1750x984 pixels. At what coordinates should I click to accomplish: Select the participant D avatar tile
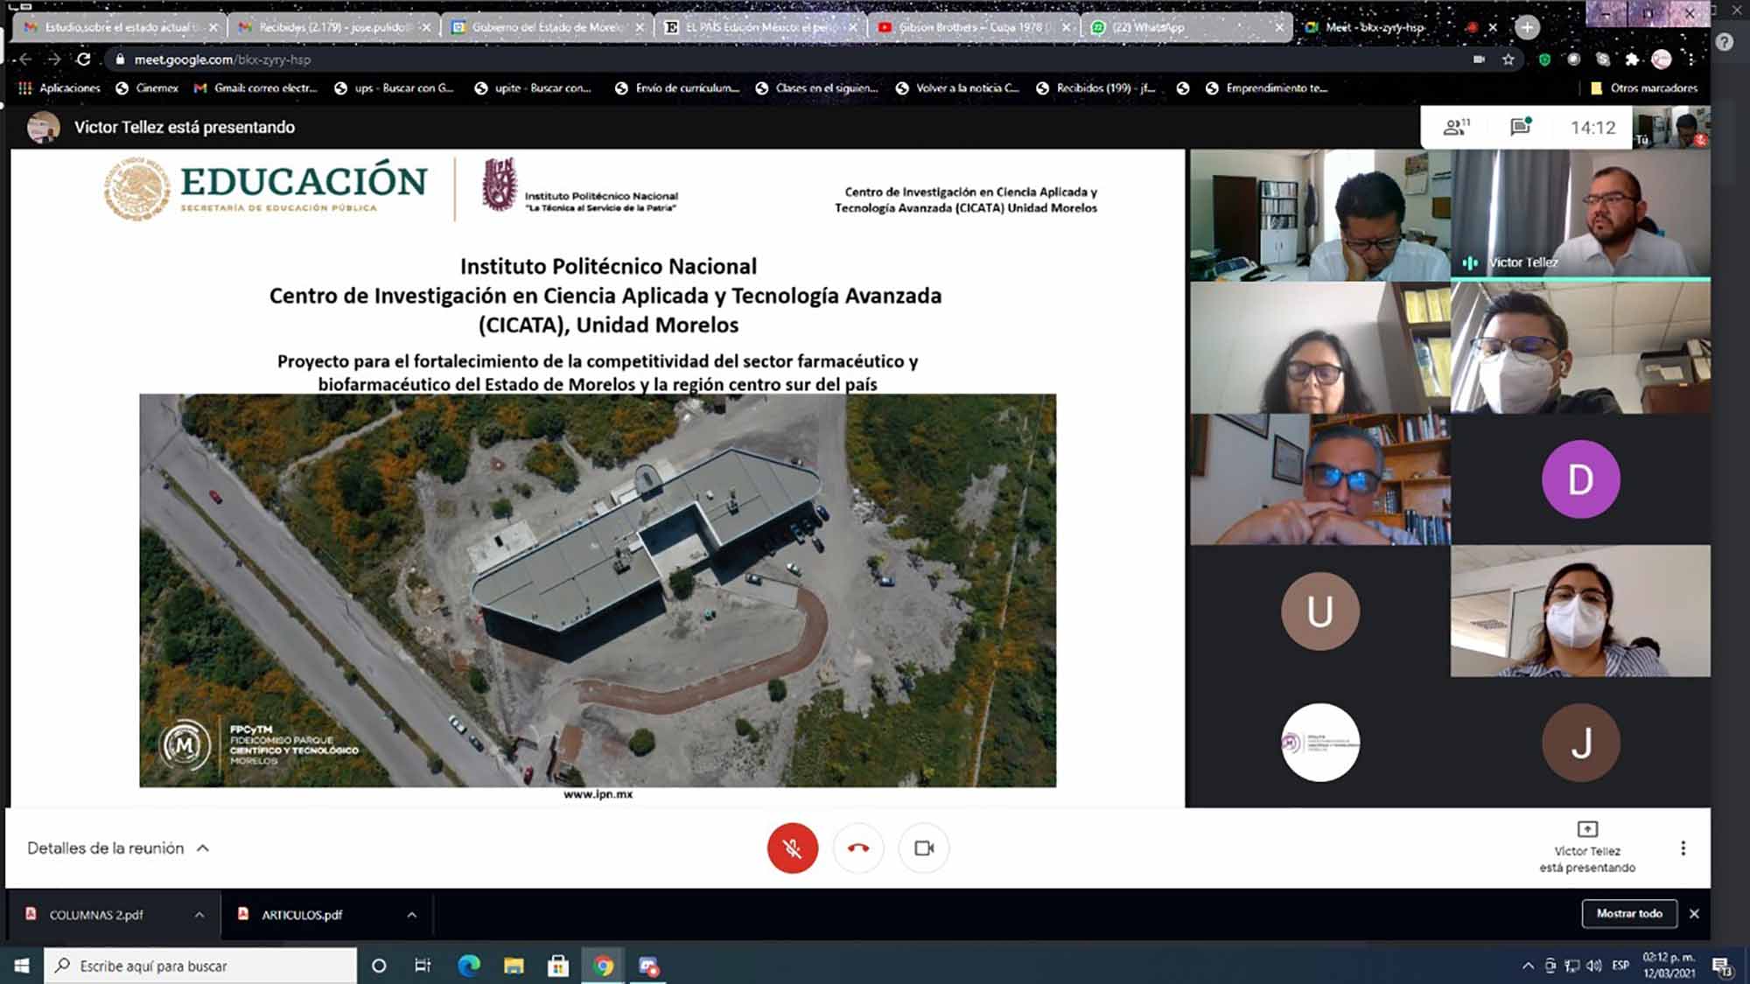(x=1580, y=479)
